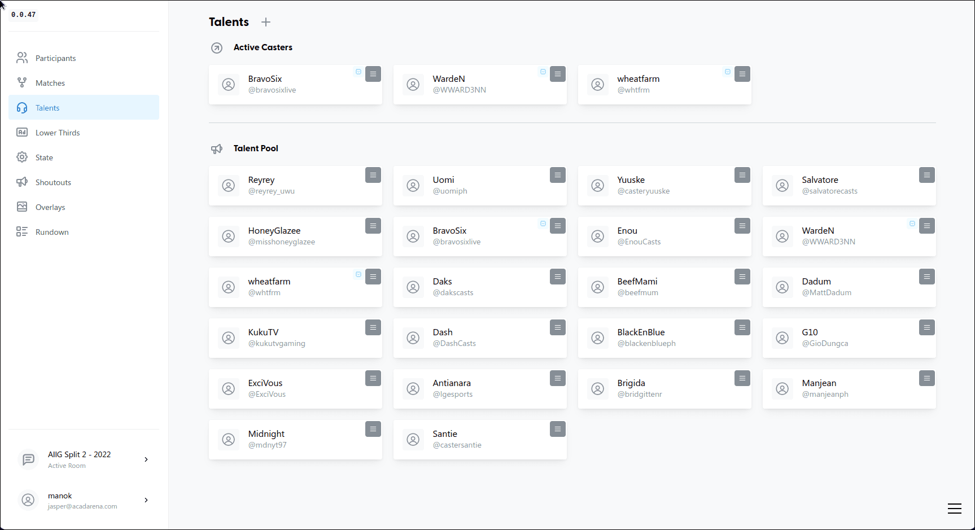Navigate to the Shoutouts page
Viewport: 975px width, 530px height.
53,182
